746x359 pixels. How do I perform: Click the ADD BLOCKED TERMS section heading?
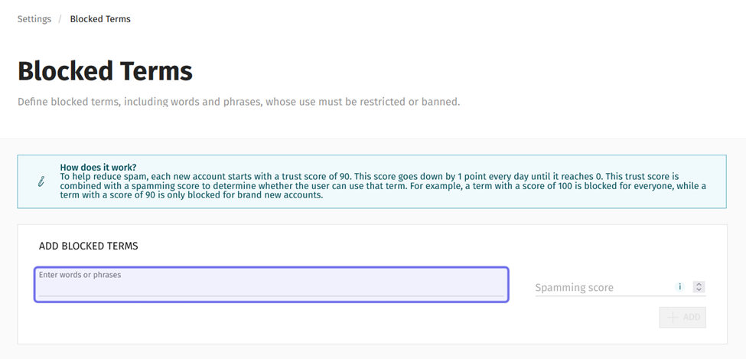(88, 246)
